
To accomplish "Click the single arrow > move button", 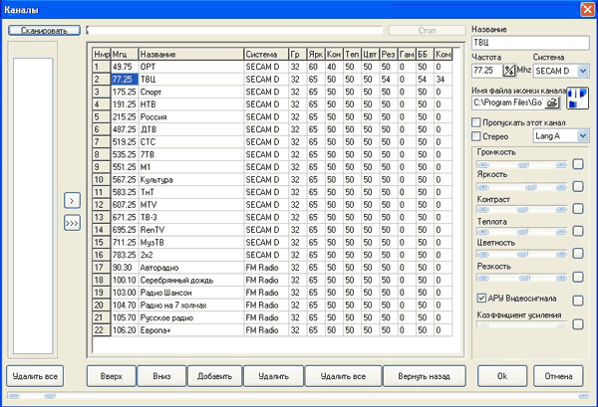I will [72, 201].
